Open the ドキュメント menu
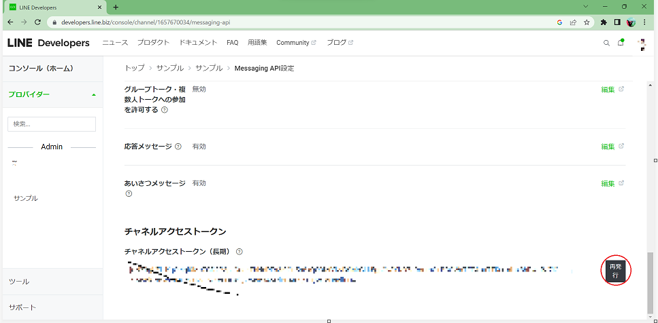Screen dimensions: 658x323 click(198, 42)
